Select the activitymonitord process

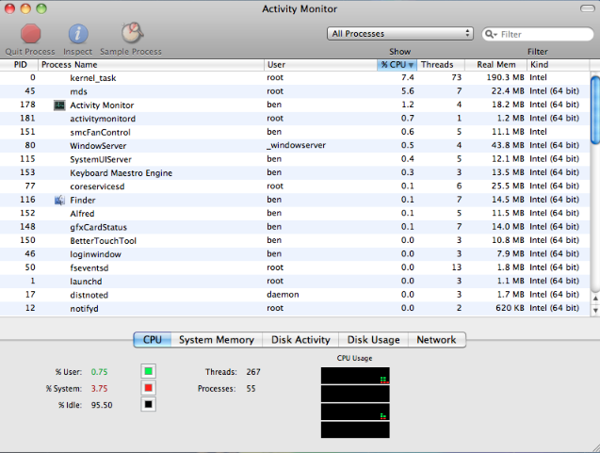click(295, 119)
